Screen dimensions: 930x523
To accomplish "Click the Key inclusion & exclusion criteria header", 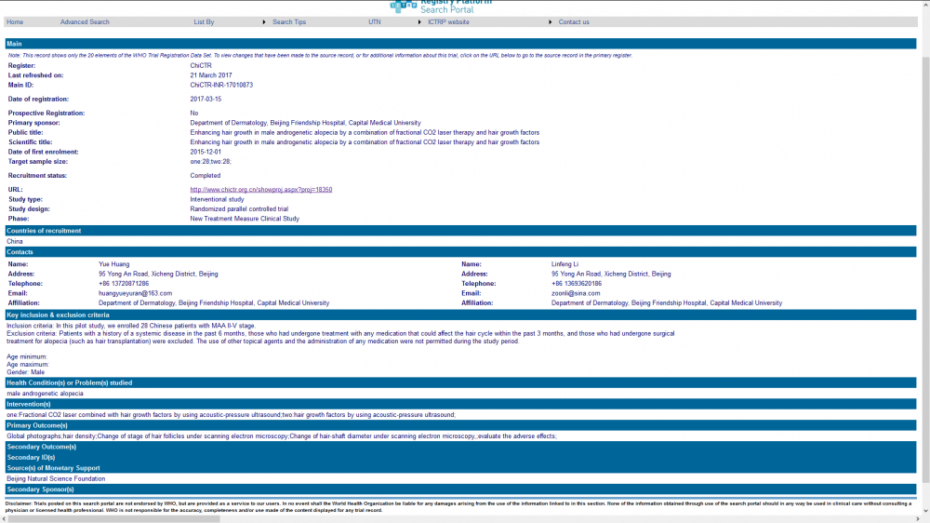I will click(58, 315).
